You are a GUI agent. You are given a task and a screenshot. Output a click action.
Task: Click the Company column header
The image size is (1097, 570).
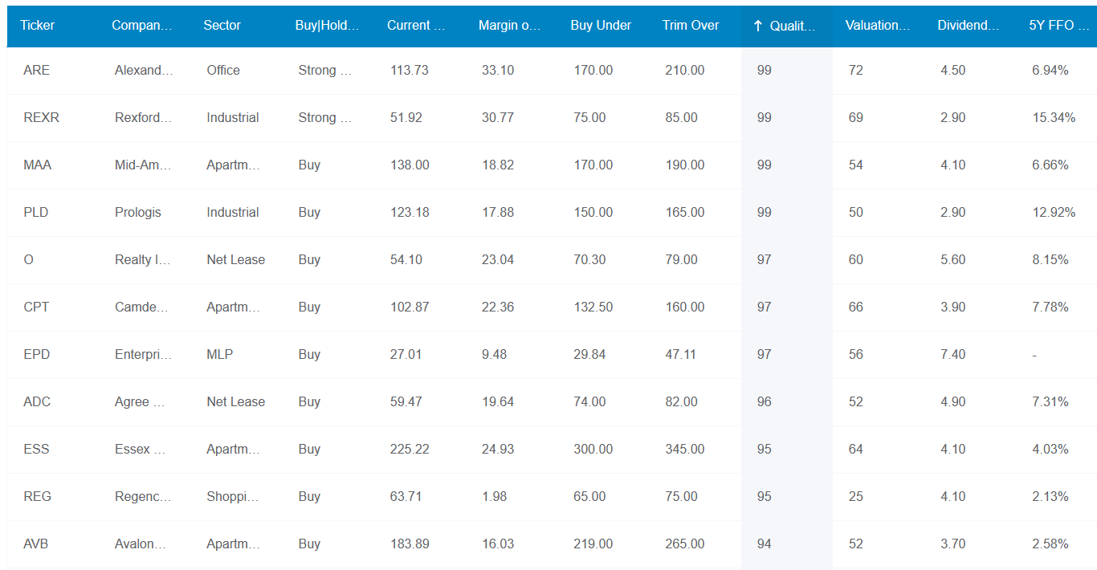[x=142, y=26]
